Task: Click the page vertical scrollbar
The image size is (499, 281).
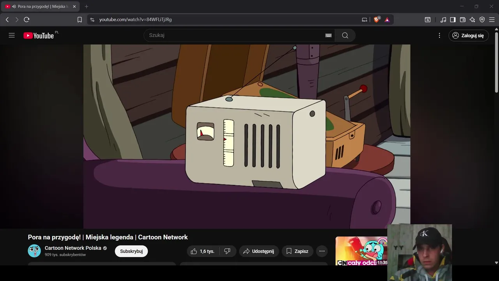Action: [496, 62]
